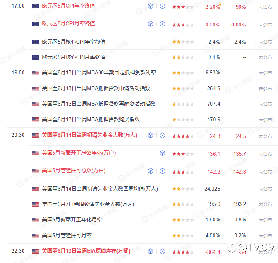The width and height of the screenshot is (278, 263).
Task: Open 欧元区5月核心CPI年率终值 indicator
Action: click(73, 42)
